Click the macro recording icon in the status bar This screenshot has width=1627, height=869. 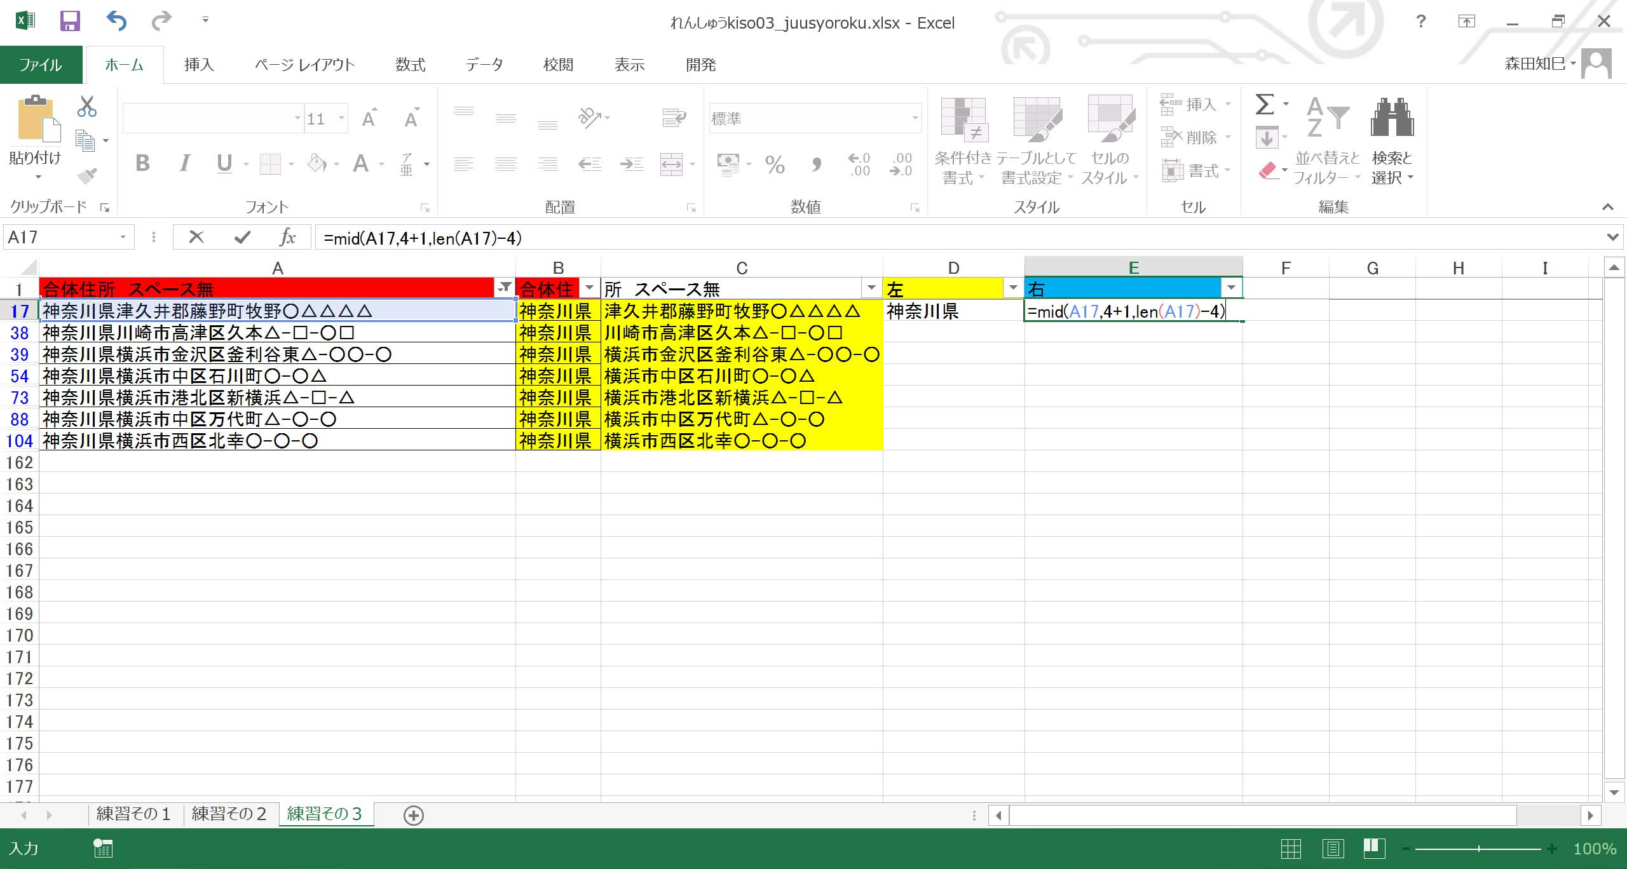click(103, 849)
